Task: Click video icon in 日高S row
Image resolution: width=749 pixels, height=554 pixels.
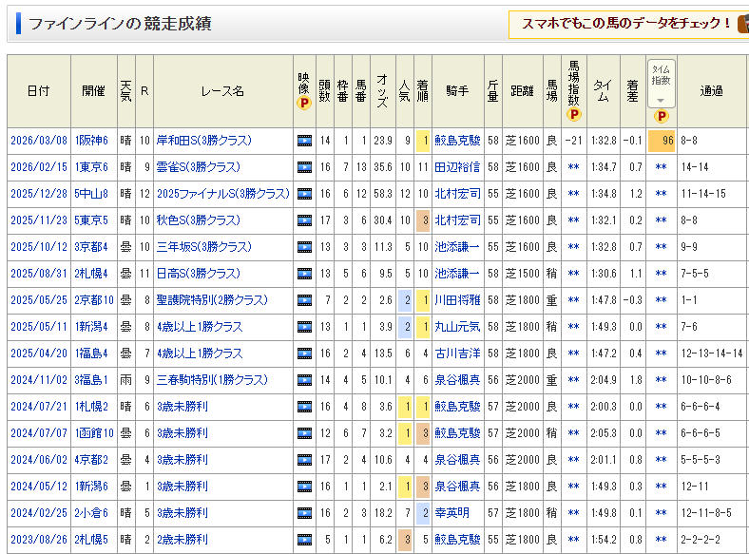Action: 304,274
